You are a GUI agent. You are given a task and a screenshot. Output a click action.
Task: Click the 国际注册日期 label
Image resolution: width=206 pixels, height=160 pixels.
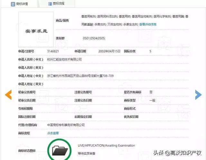point(27,117)
